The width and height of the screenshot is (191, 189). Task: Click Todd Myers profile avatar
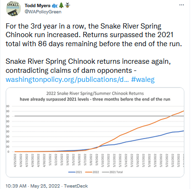(x=13, y=9)
